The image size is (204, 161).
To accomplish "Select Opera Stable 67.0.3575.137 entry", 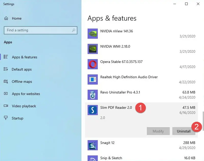I will [x=141, y=64].
